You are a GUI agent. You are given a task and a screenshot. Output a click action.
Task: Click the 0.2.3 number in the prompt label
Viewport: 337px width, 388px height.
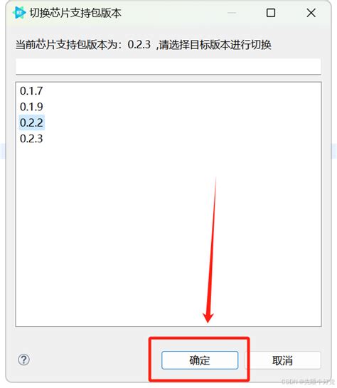pyautogui.click(x=139, y=45)
